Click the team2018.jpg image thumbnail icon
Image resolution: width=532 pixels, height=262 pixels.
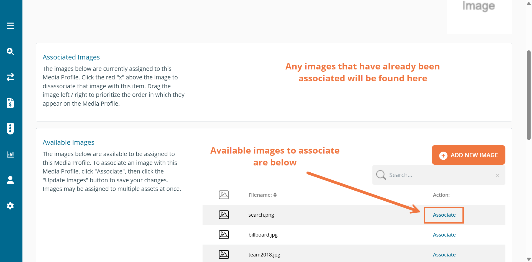(224, 255)
